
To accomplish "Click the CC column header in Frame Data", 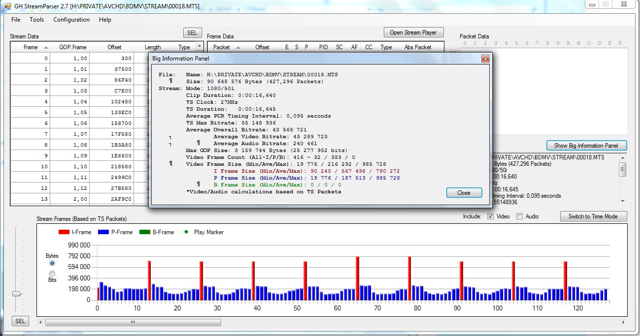I will tap(369, 47).
